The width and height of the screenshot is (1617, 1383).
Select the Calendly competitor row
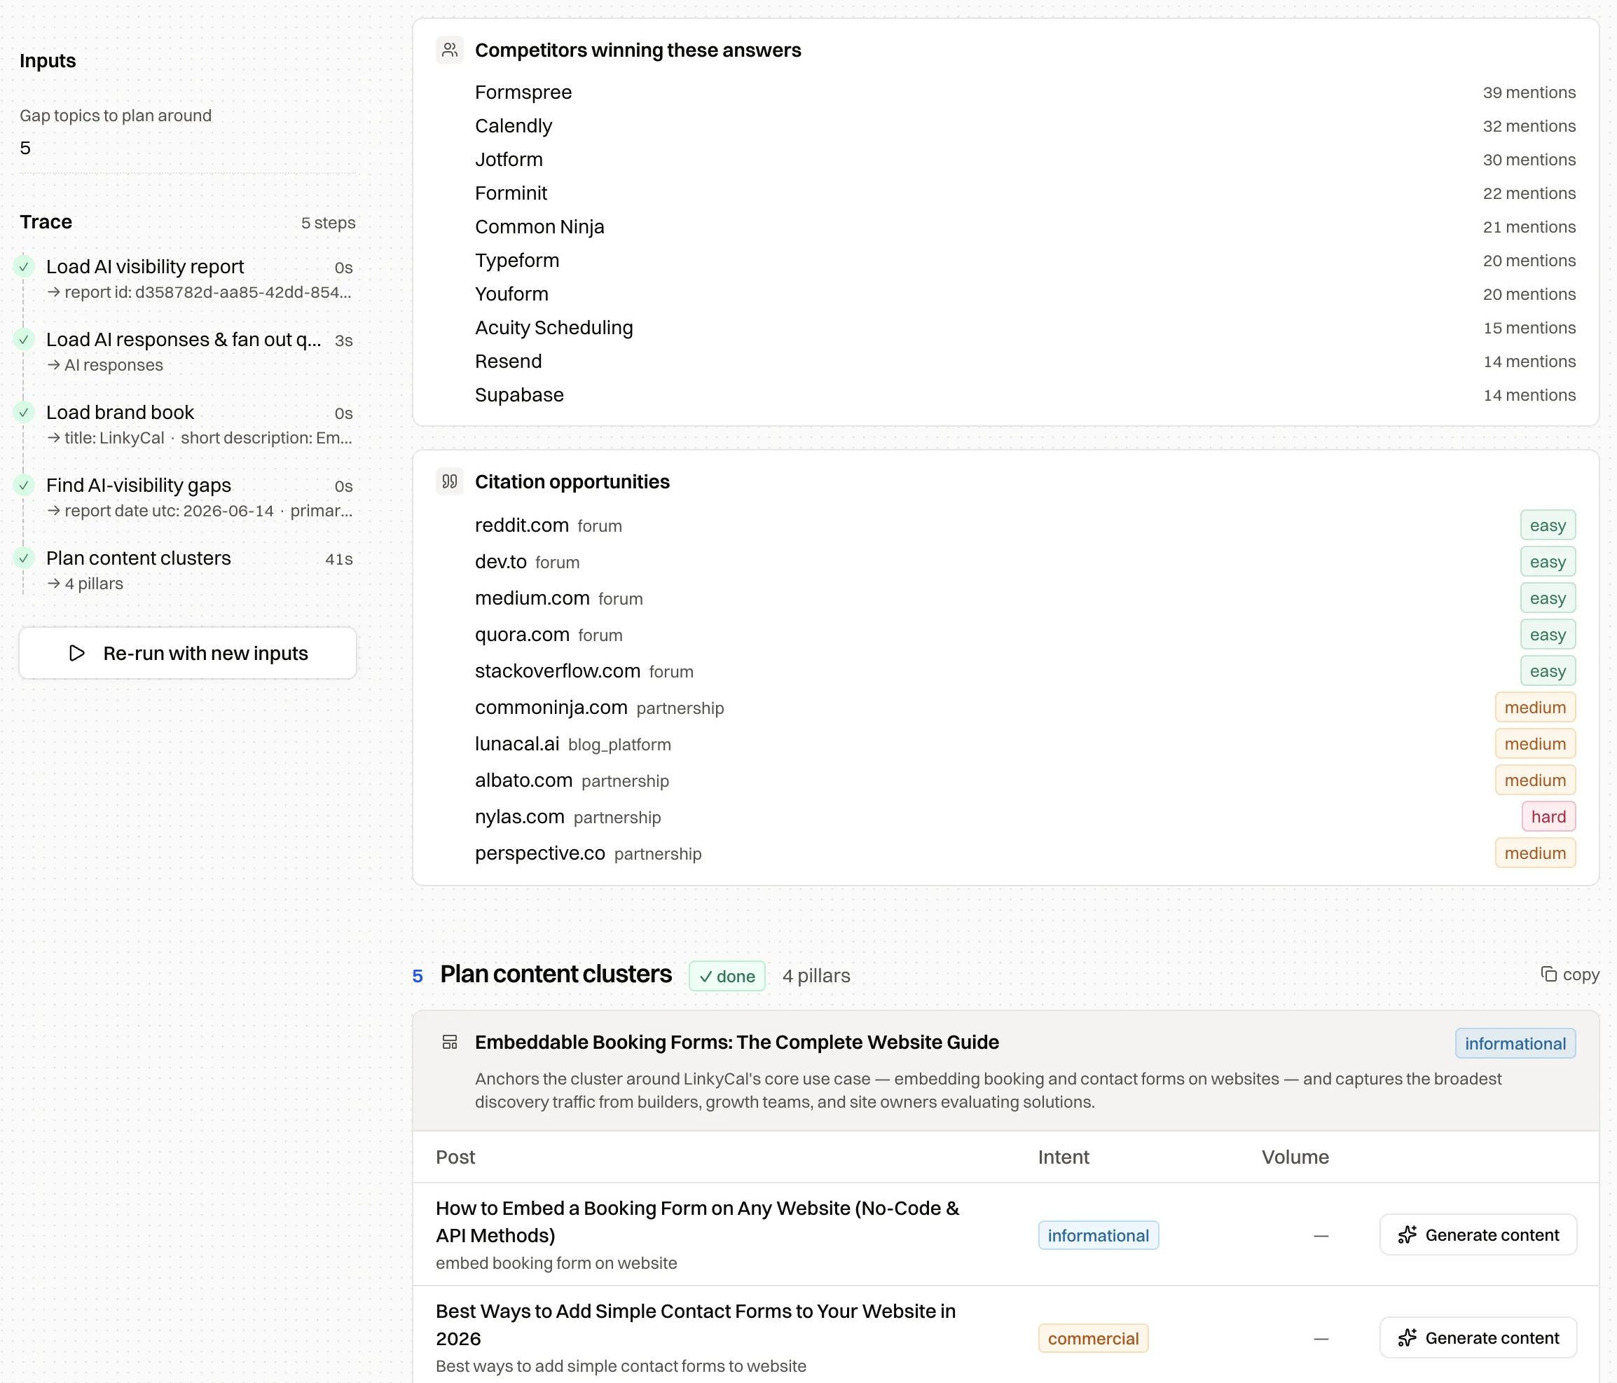(1025, 125)
